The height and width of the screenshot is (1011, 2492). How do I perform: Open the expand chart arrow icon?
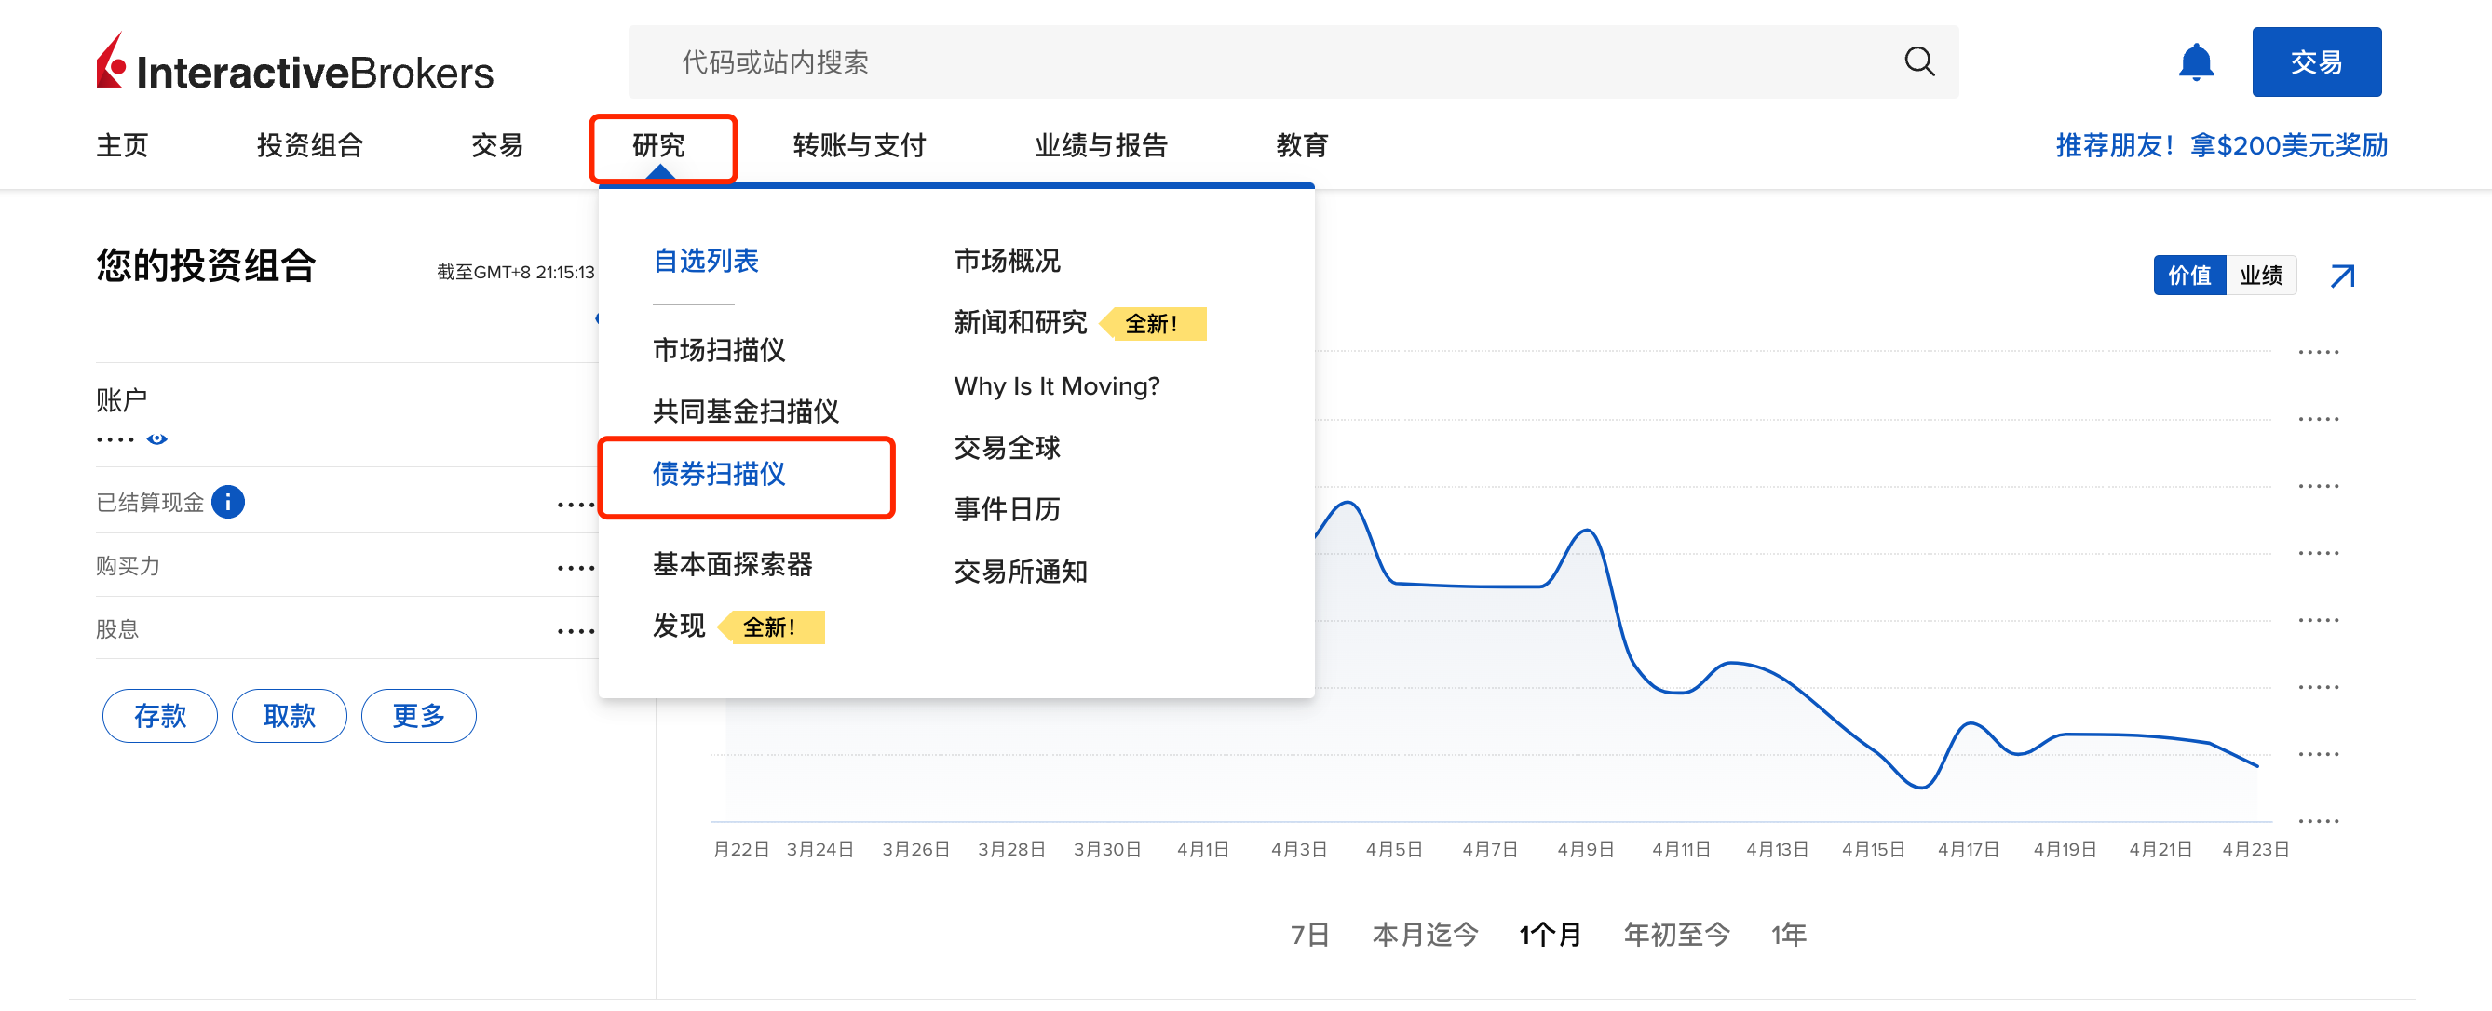point(2342,276)
